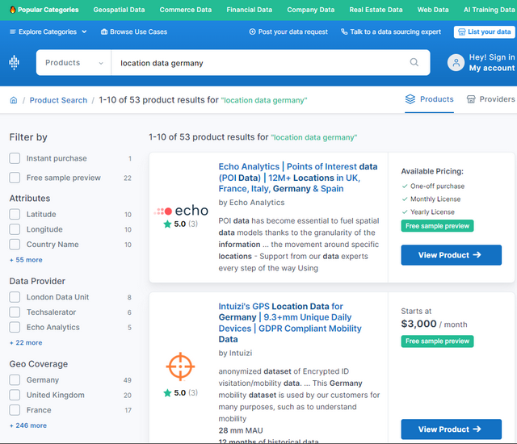Expand + 22 more data providers
Viewport: 517px width, 444px height.
tap(26, 342)
